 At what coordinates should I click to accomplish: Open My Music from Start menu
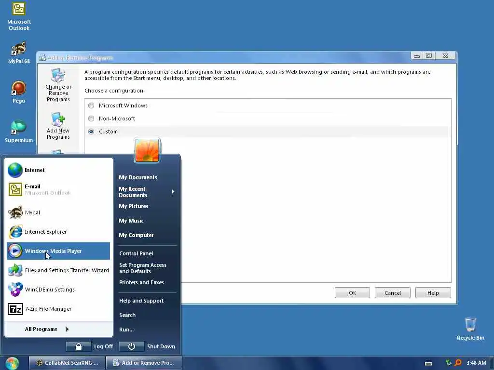pos(131,221)
